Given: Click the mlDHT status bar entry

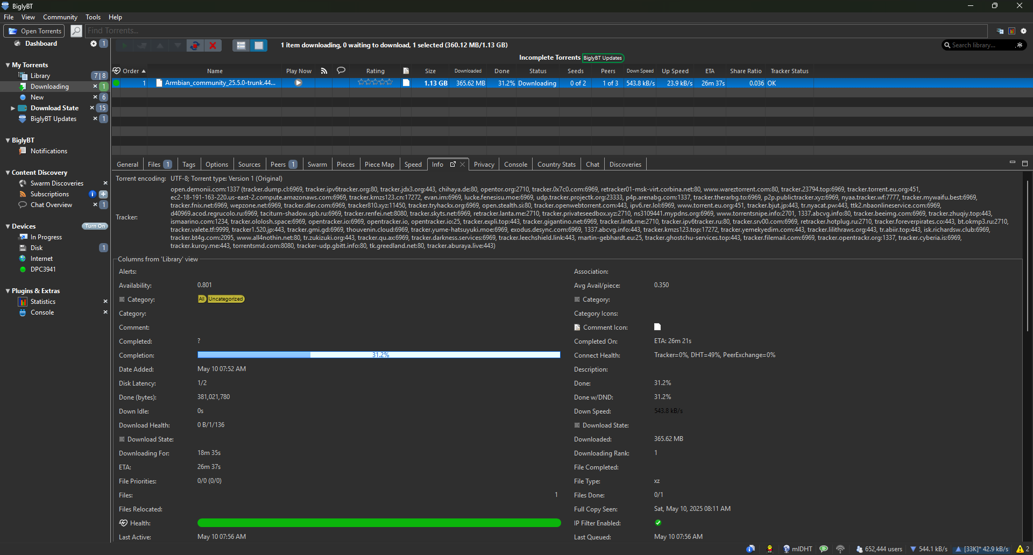Looking at the screenshot, I should [797, 549].
